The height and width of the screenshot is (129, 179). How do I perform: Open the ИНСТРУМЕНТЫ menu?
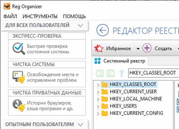(40, 16)
